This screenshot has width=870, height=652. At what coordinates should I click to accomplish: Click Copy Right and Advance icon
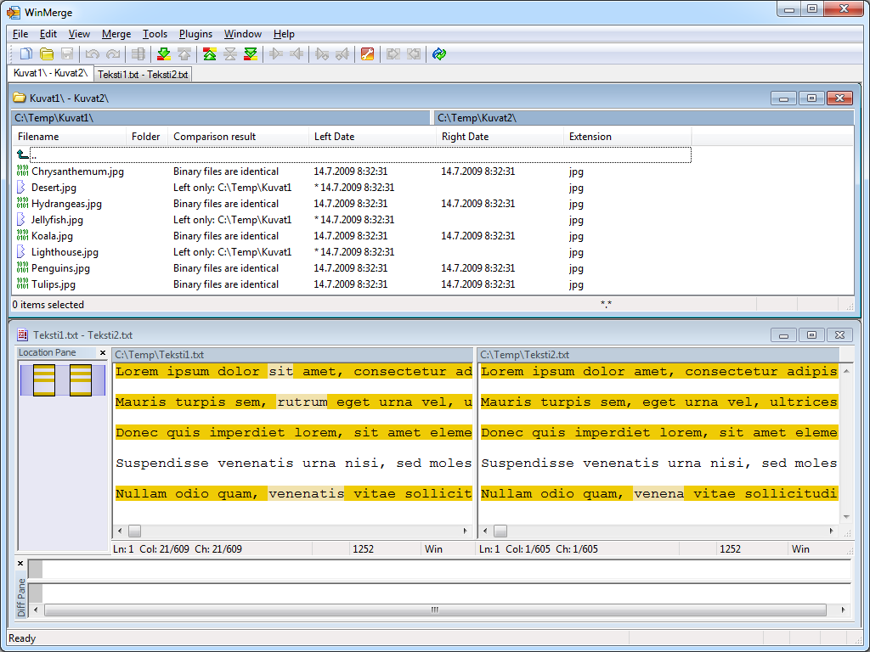pyautogui.click(x=322, y=53)
